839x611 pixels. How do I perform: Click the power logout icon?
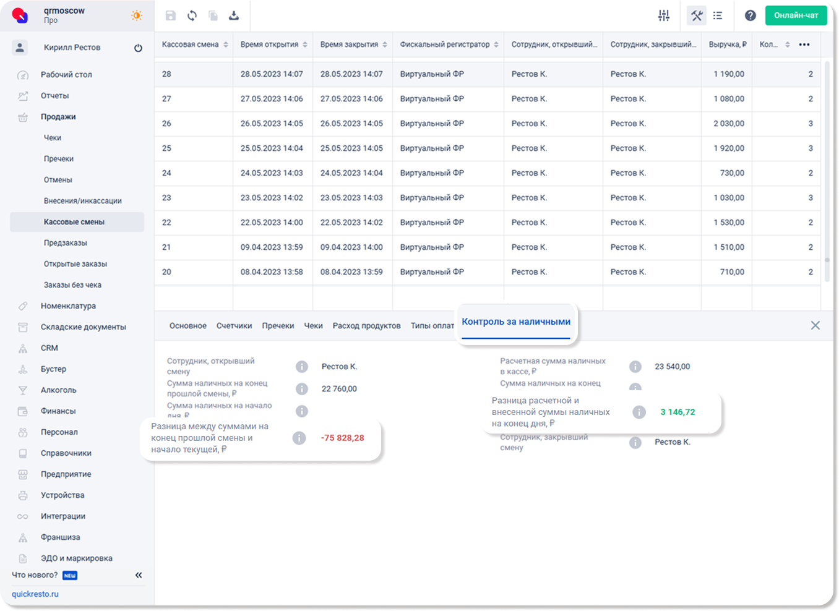138,48
